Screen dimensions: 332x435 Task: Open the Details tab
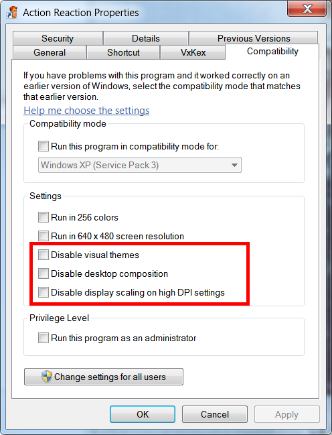coord(146,38)
